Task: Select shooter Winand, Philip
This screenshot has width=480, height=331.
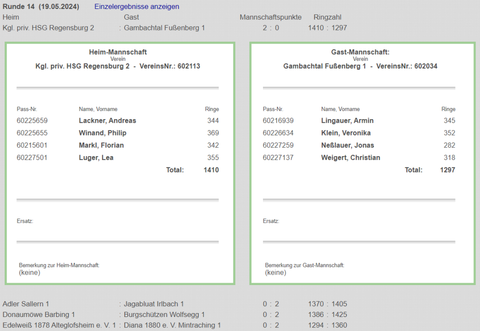Action: [x=103, y=133]
